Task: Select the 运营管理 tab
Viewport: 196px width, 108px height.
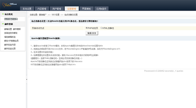Action: [x=72, y=9]
